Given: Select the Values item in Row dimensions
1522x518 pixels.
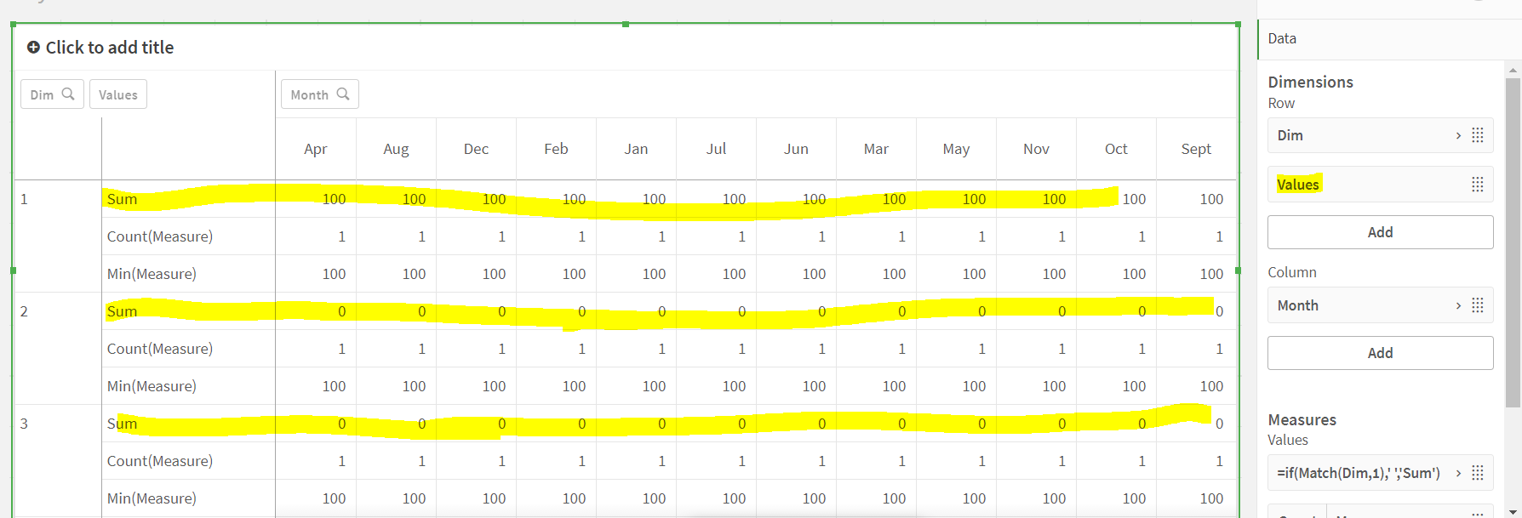Looking at the screenshot, I should point(1298,185).
